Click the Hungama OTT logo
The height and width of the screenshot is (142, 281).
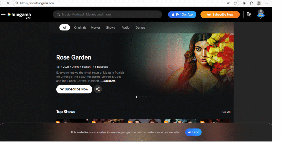(19, 15)
